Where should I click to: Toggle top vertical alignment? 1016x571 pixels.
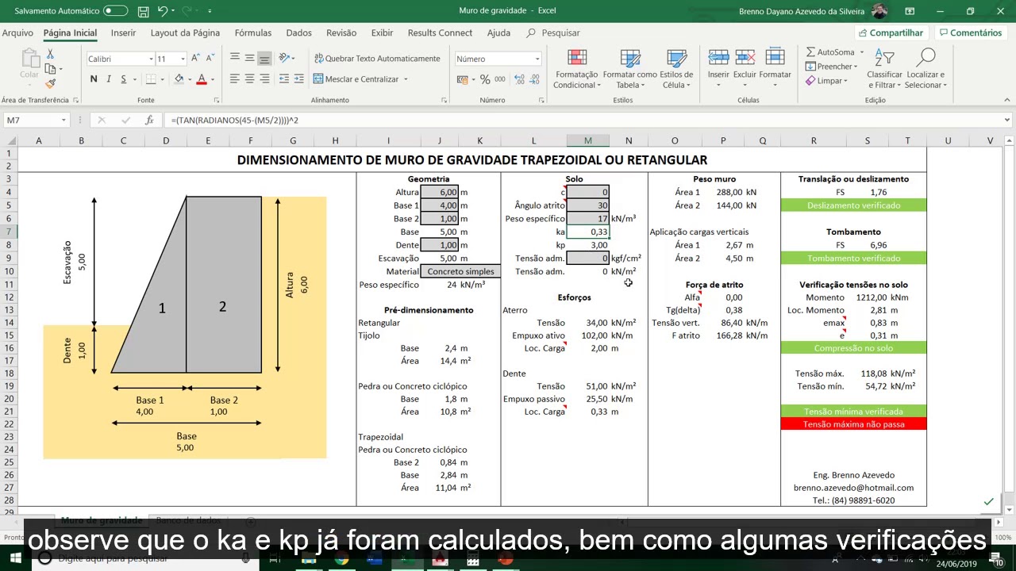pyautogui.click(x=235, y=58)
